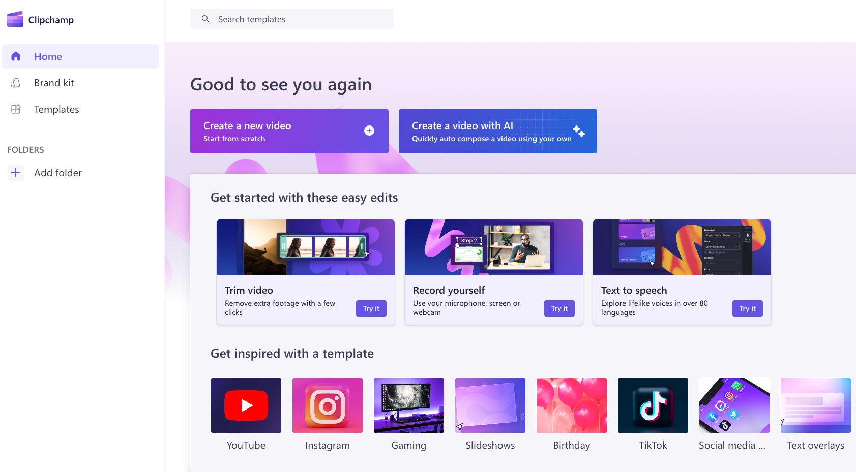
Task: Go to Home in the sidebar
Action: coord(81,56)
